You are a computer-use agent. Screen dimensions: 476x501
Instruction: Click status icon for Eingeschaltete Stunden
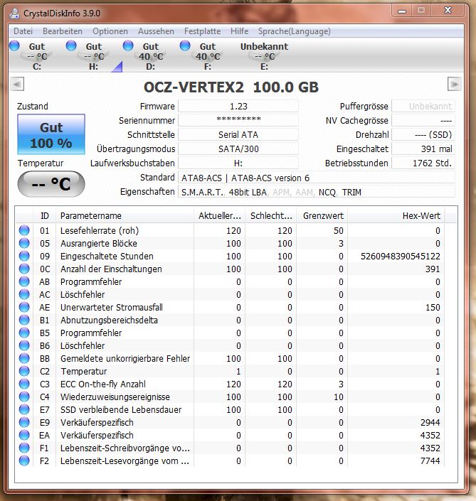(24, 256)
